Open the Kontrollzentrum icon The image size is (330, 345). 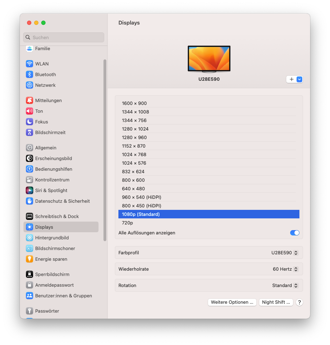click(x=30, y=180)
